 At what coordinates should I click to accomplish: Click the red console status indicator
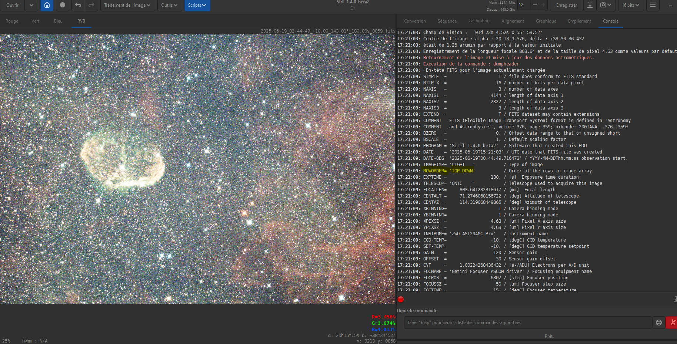click(401, 300)
